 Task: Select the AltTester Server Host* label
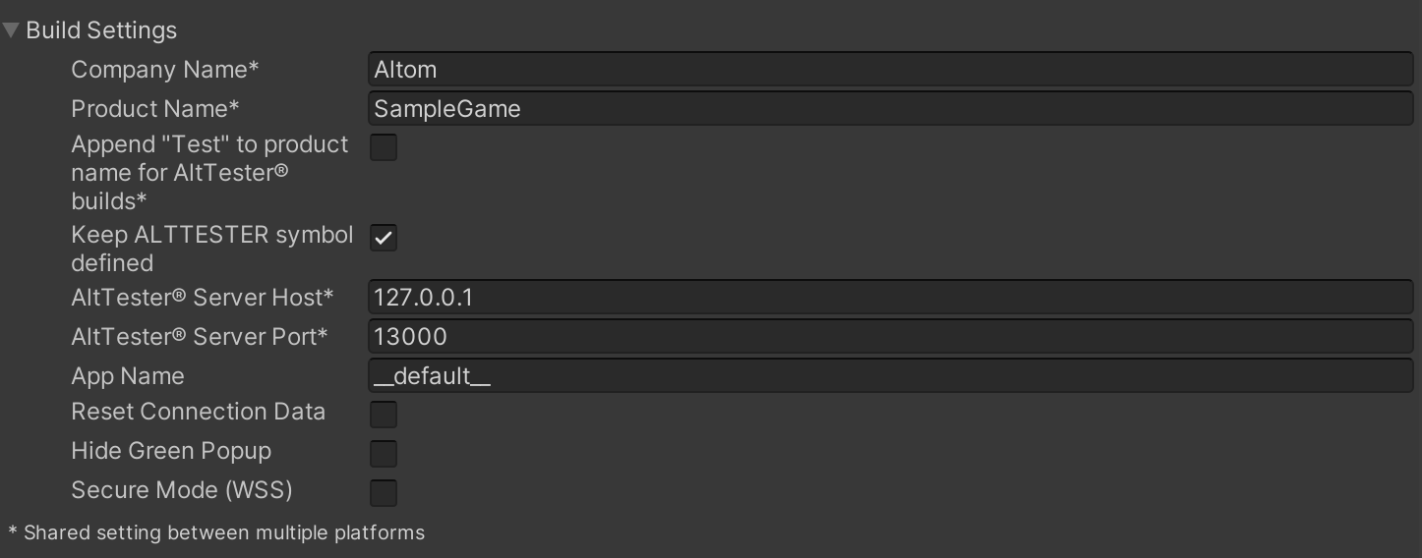[203, 298]
